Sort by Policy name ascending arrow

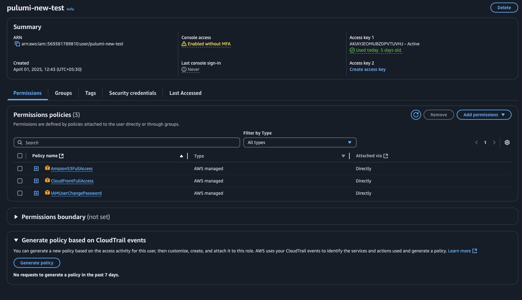[181, 156]
